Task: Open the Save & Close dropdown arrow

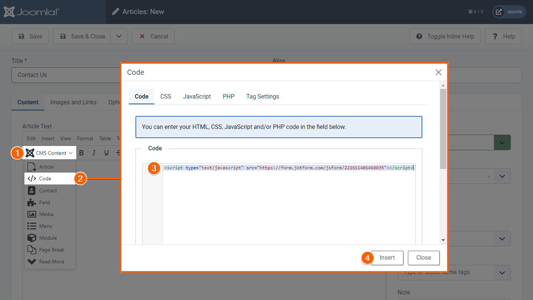Action: pos(119,36)
